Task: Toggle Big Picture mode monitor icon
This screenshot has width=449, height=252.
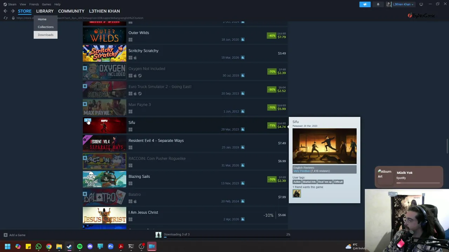Action: point(421,4)
